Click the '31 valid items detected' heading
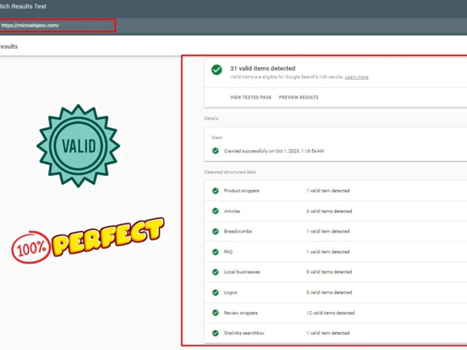Viewport: 467px width, 350px height. click(262, 69)
